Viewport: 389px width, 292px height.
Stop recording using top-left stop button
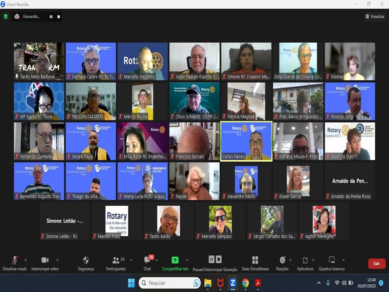pos(59,16)
